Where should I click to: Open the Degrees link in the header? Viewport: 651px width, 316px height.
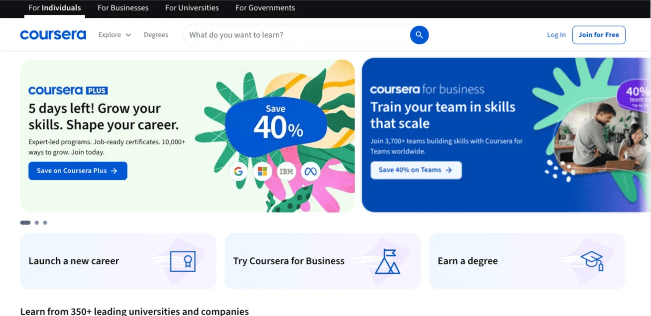click(156, 35)
